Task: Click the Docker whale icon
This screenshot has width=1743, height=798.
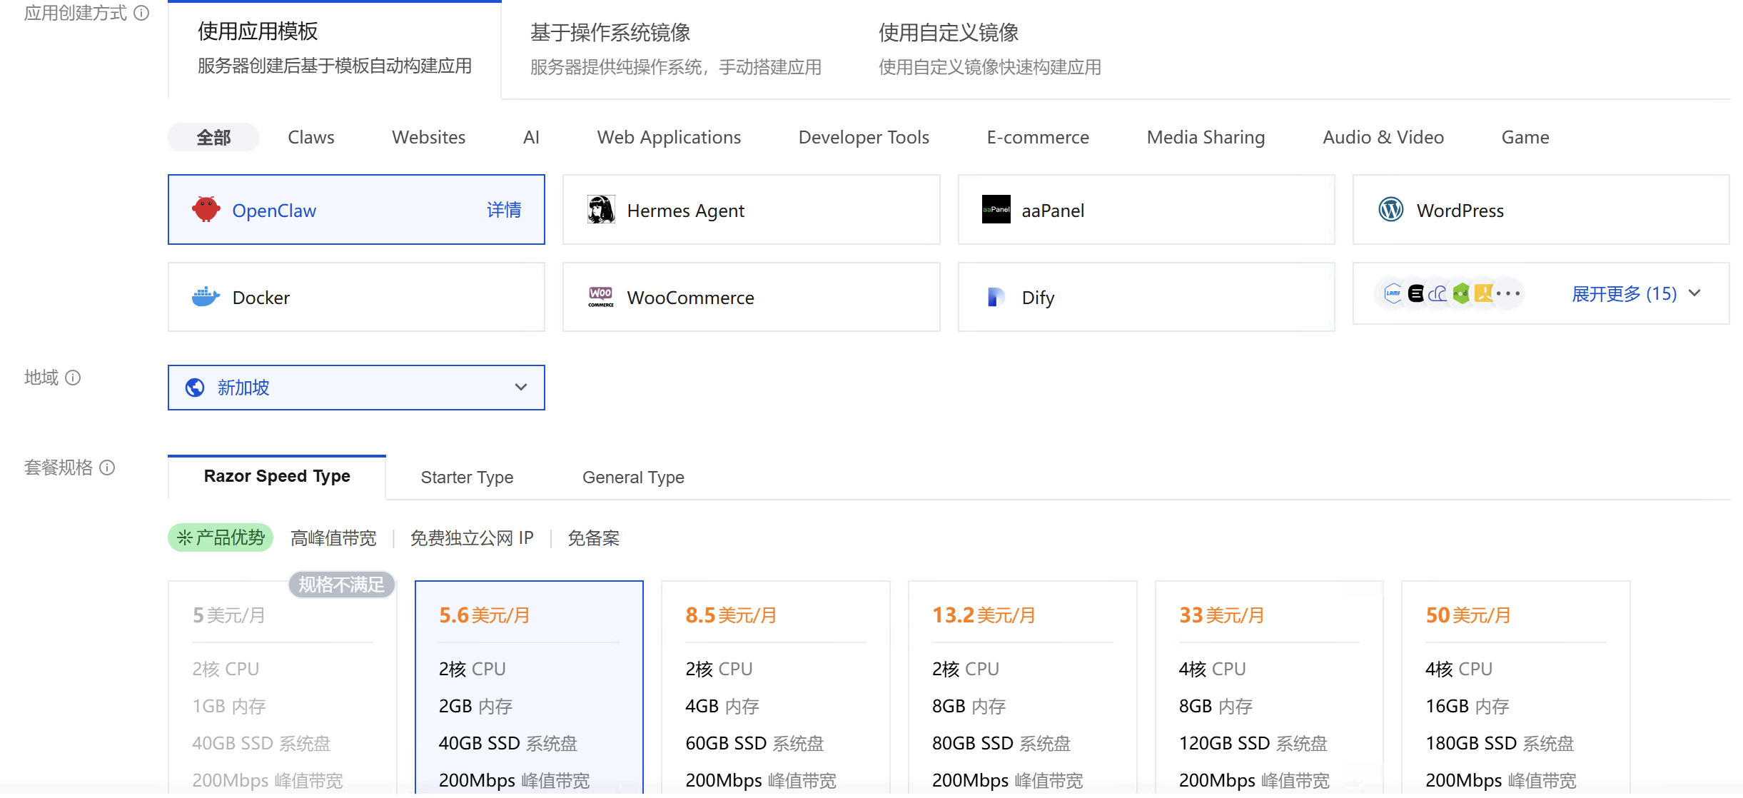Action: (x=206, y=297)
